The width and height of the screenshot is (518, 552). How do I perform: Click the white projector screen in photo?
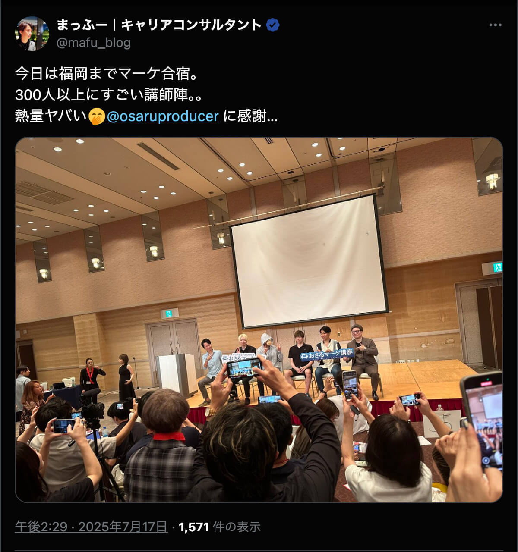[310, 262]
